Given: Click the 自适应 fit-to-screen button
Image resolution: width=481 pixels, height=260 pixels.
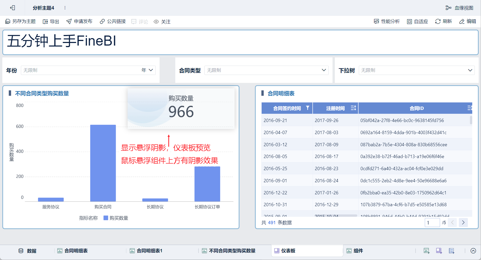Looking at the screenshot, I should [418, 21].
